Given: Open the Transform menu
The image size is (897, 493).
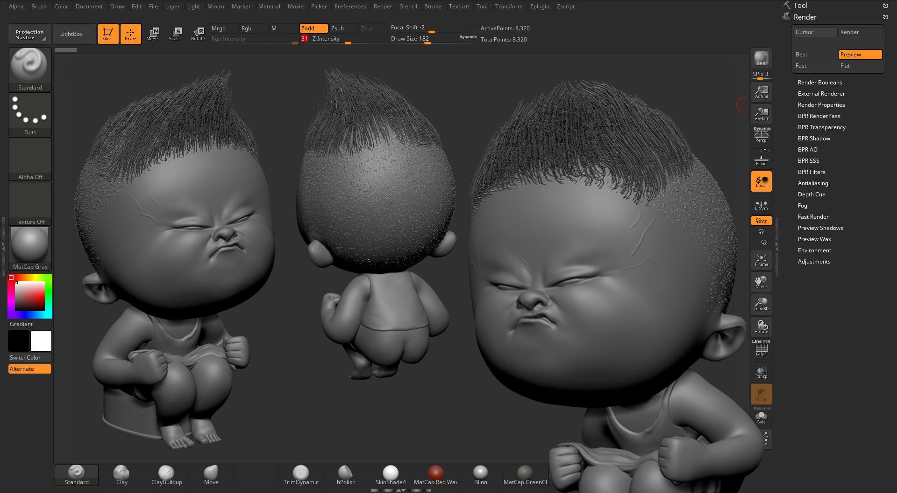Looking at the screenshot, I should (x=509, y=7).
